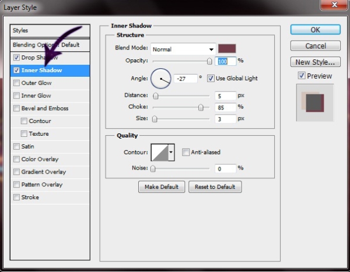Click the New Style... button
This screenshot has width=350, height=272.
[x=315, y=62]
